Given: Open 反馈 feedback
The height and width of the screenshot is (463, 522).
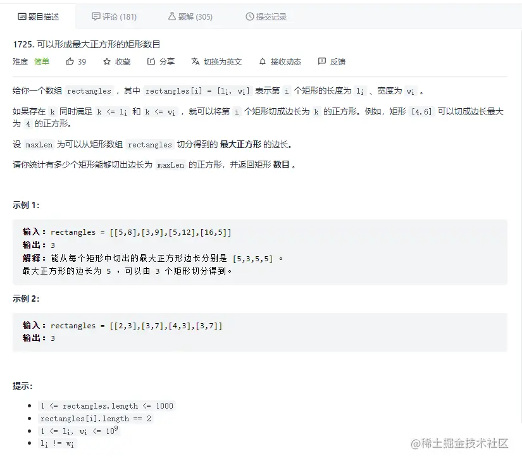Looking at the screenshot, I should (x=338, y=62).
